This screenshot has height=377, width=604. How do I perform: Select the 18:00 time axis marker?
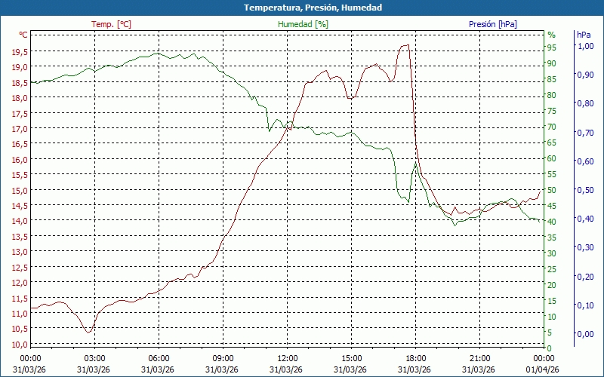click(415, 357)
